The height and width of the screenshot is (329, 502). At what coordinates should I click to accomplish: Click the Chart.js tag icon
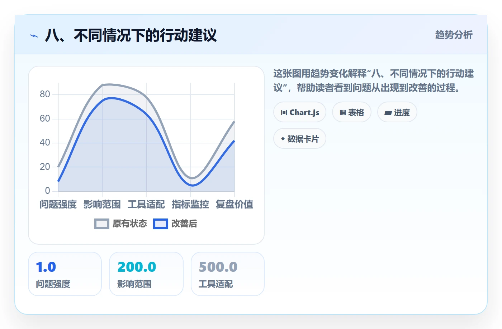[284, 113]
